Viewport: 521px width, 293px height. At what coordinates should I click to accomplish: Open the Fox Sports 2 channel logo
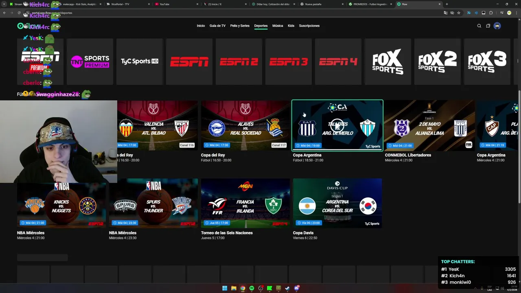(x=438, y=62)
